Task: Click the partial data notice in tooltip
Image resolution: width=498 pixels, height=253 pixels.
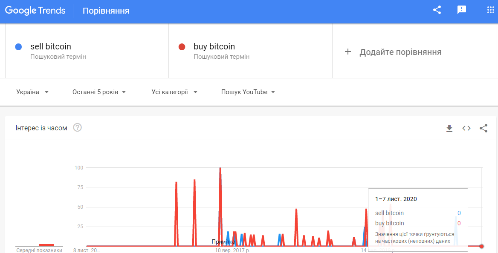Action: point(414,237)
